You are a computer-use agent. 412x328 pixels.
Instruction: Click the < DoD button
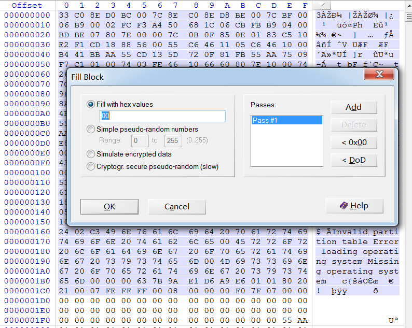pyautogui.click(x=353, y=160)
